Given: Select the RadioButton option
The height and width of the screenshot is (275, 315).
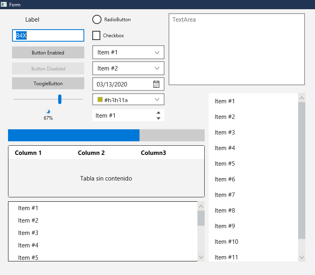Looking at the screenshot, I should click(112, 20).
